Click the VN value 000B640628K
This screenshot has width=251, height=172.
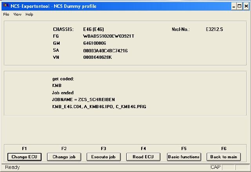point(98,57)
